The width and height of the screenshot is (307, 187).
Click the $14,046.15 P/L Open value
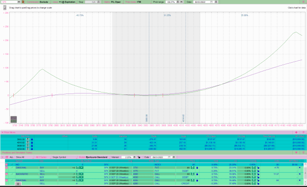coord(210,149)
